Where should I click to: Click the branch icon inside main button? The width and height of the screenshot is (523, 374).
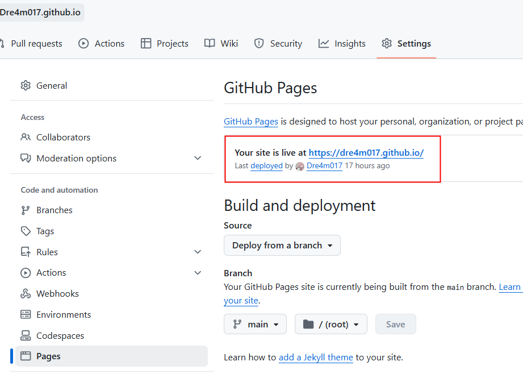[237, 324]
